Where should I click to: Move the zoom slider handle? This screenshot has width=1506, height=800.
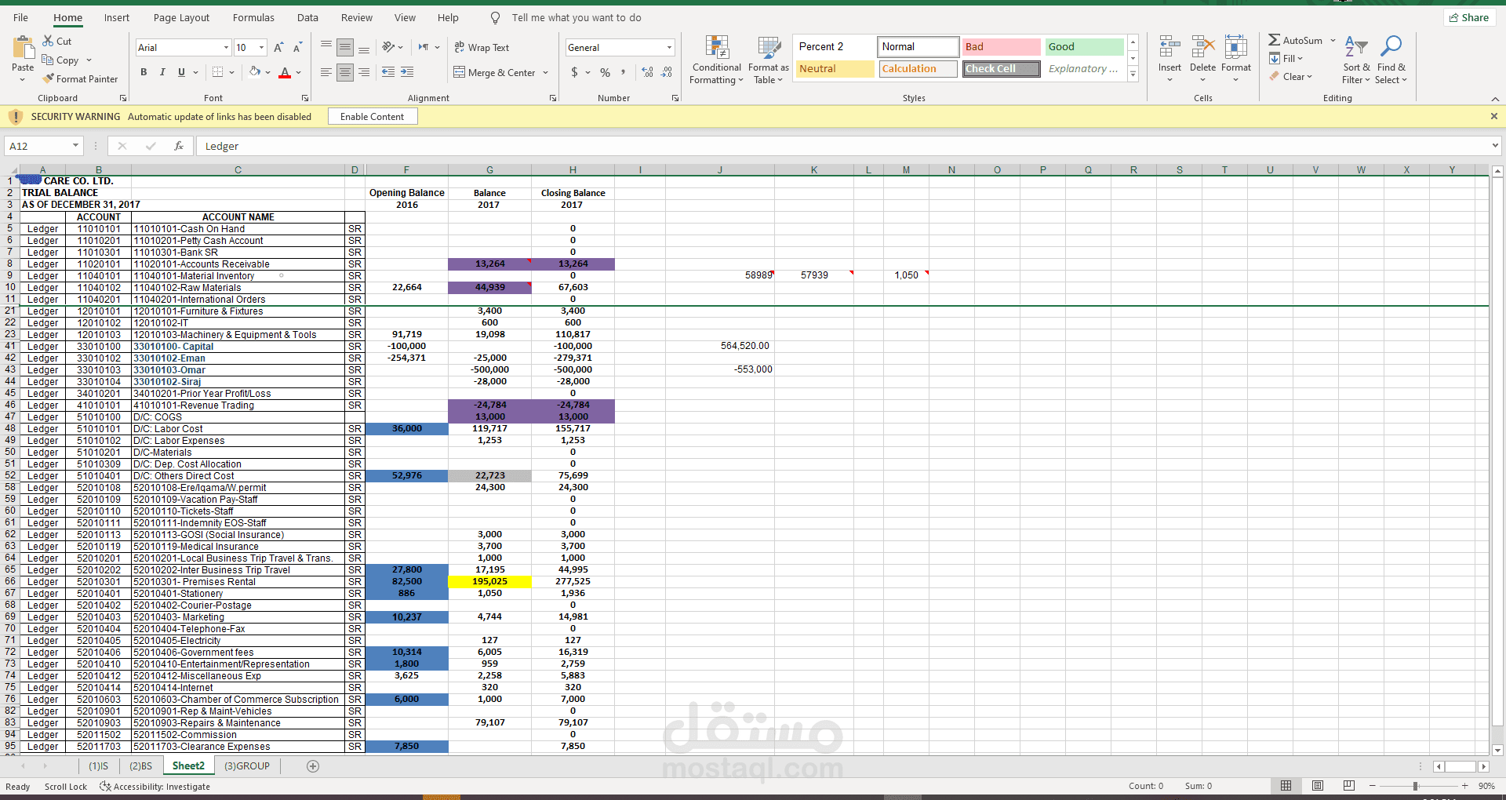pyautogui.click(x=1416, y=786)
